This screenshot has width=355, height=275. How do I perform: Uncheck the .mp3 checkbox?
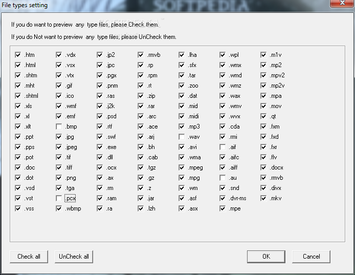pyautogui.click(x=182, y=126)
